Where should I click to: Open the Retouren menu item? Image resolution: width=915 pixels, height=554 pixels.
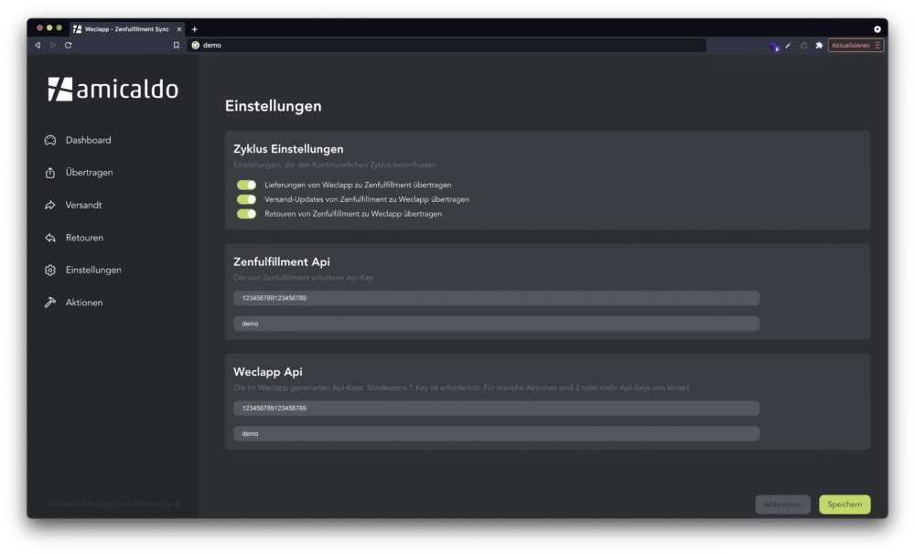click(84, 238)
